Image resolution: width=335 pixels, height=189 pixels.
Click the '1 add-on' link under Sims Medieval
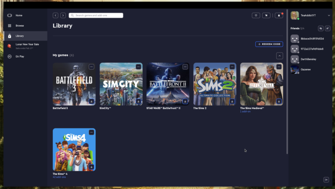(245, 111)
